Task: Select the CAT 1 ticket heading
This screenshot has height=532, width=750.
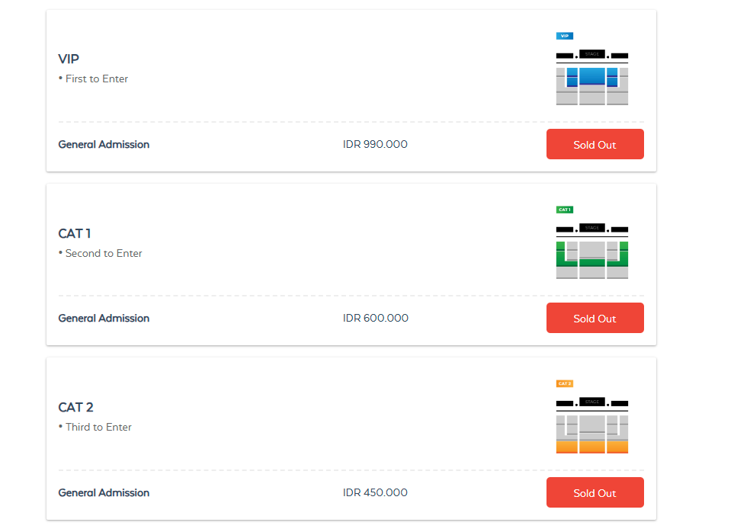Action: tap(75, 233)
